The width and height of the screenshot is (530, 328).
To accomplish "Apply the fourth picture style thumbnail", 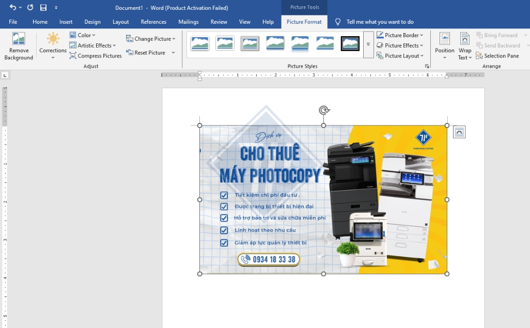I will tap(275, 43).
